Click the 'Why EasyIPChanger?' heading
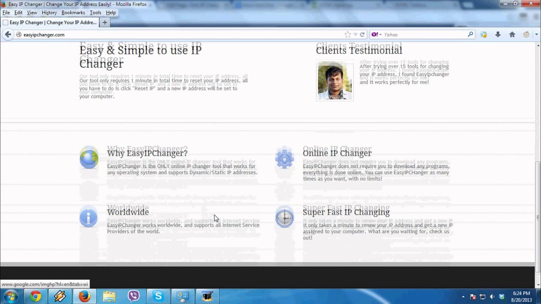The width and height of the screenshot is (541, 304). [147, 153]
